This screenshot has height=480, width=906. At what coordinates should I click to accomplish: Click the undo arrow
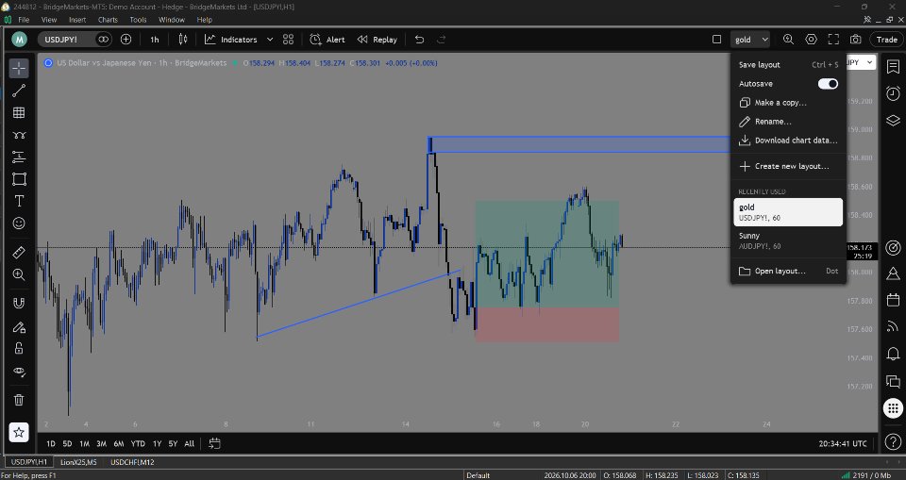coord(420,40)
